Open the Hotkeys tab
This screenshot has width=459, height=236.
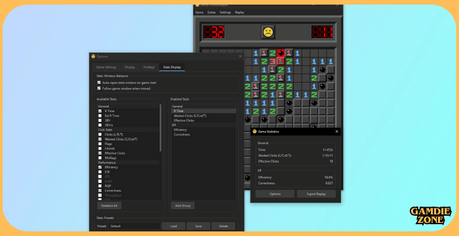click(x=149, y=67)
